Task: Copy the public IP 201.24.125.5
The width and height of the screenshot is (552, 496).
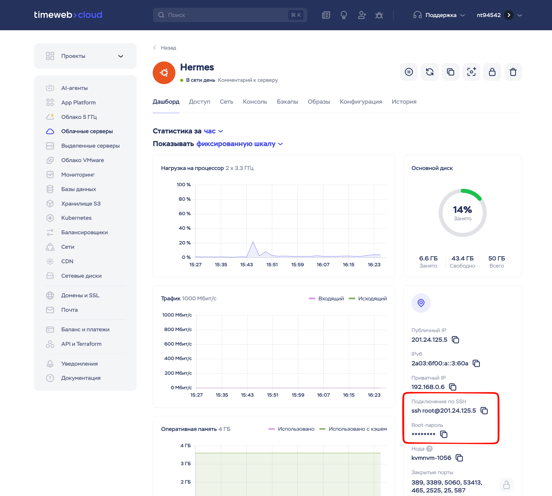Action: point(455,339)
